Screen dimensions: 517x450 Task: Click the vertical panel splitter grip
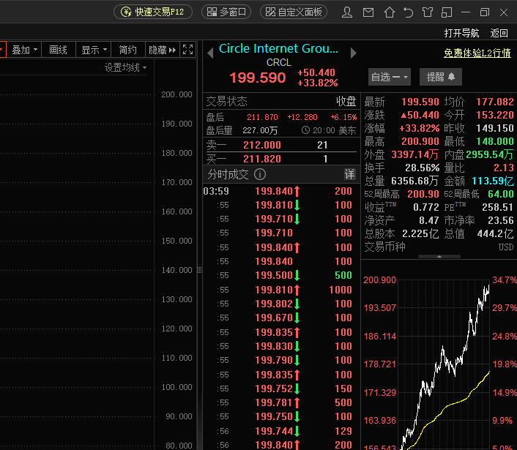click(199, 270)
